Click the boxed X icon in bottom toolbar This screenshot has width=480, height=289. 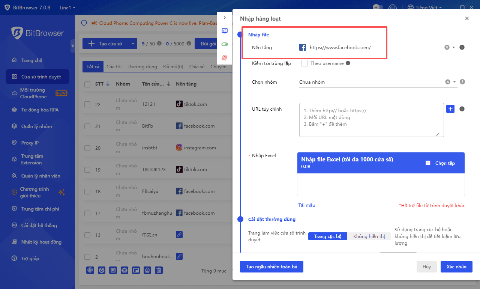pyautogui.click(x=113, y=270)
